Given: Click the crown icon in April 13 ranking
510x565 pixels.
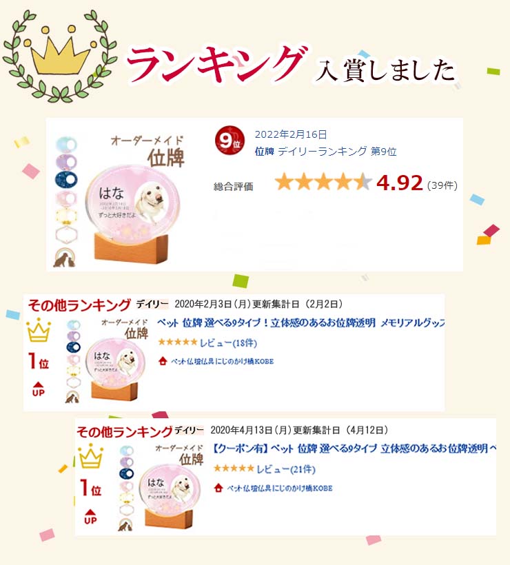Looking at the screenshot, I should pyautogui.click(x=91, y=456).
